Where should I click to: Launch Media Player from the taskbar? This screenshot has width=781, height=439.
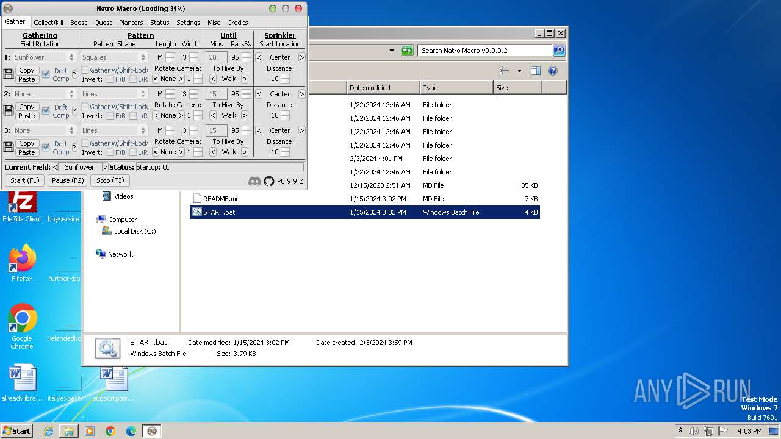(90, 431)
